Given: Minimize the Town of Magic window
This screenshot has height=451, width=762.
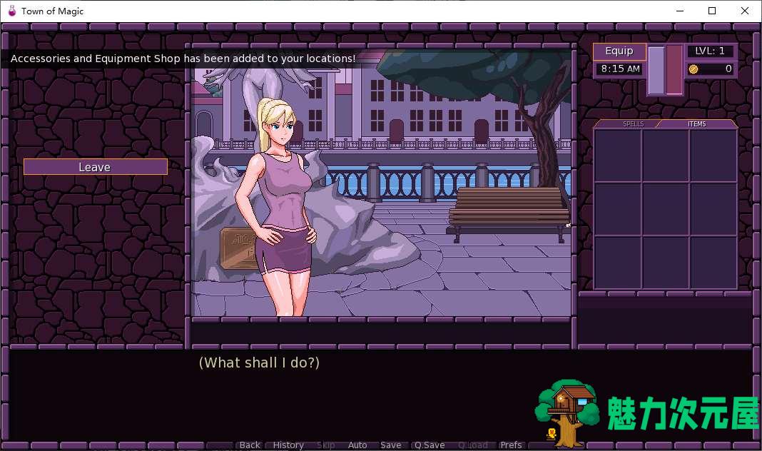Looking at the screenshot, I should coord(680,11).
